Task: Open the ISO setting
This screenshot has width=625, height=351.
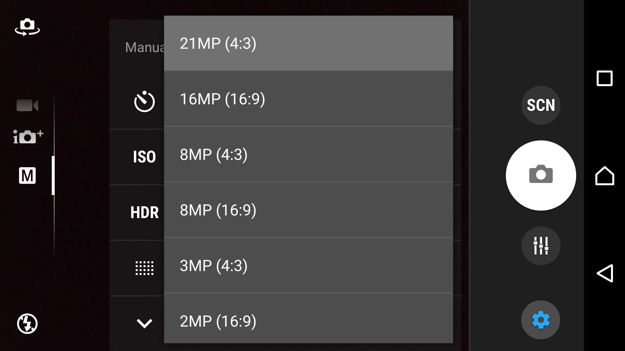Action: (144, 157)
